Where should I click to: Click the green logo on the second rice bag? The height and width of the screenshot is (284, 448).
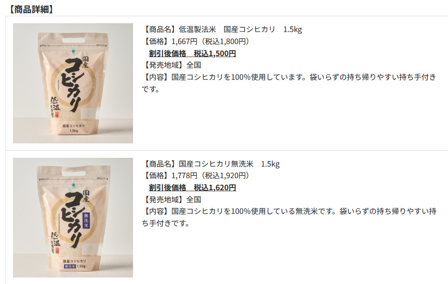(74, 186)
